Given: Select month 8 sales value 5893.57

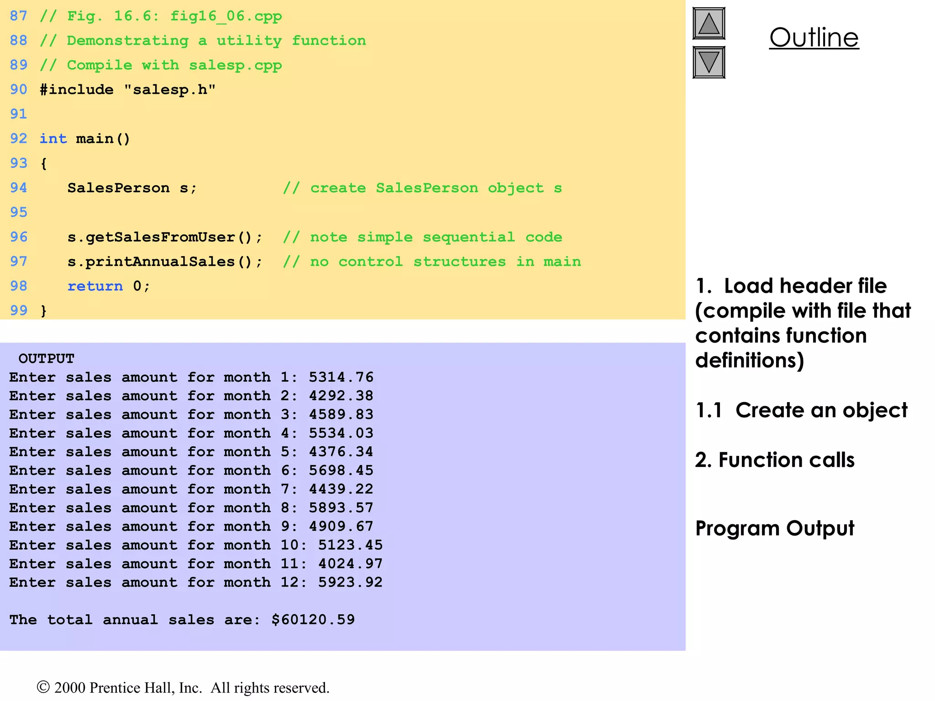Looking at the screenshot, I should [x=341, y=508].
